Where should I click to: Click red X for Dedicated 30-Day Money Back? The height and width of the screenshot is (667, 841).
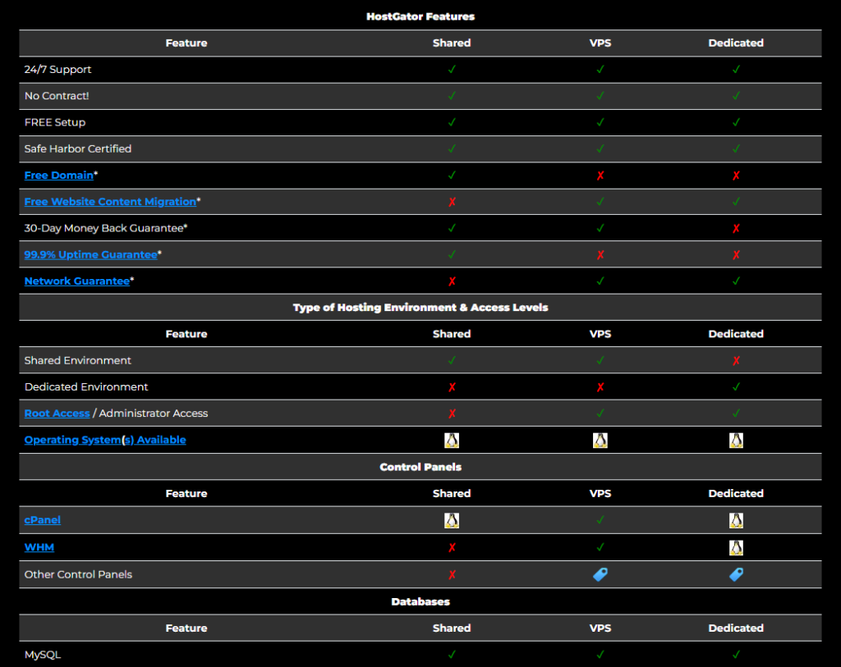click(736, 229)
